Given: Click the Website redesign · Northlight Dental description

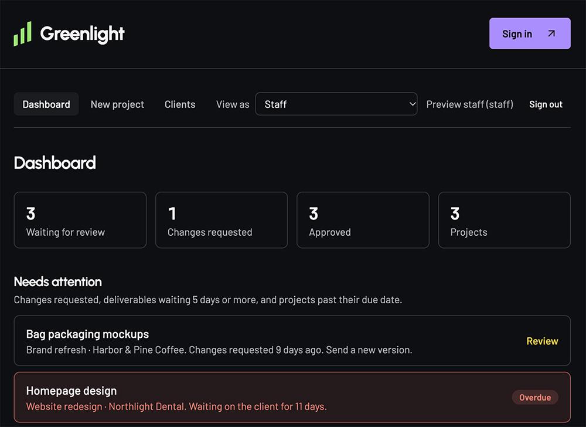Looking at the screenshot, I should tap(176, 406).
